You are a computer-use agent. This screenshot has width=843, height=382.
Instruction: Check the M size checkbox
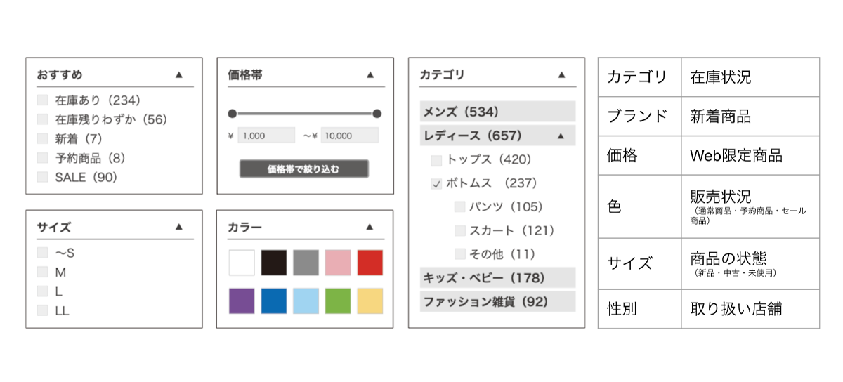click(42, 272)
